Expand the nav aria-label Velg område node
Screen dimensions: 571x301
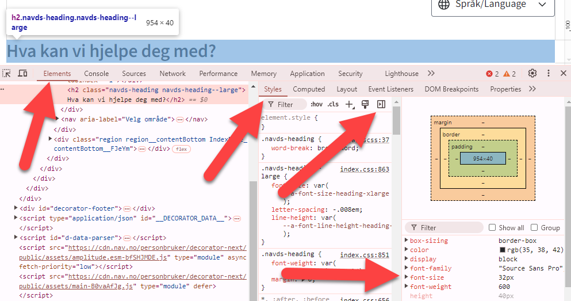pos(57,119)
